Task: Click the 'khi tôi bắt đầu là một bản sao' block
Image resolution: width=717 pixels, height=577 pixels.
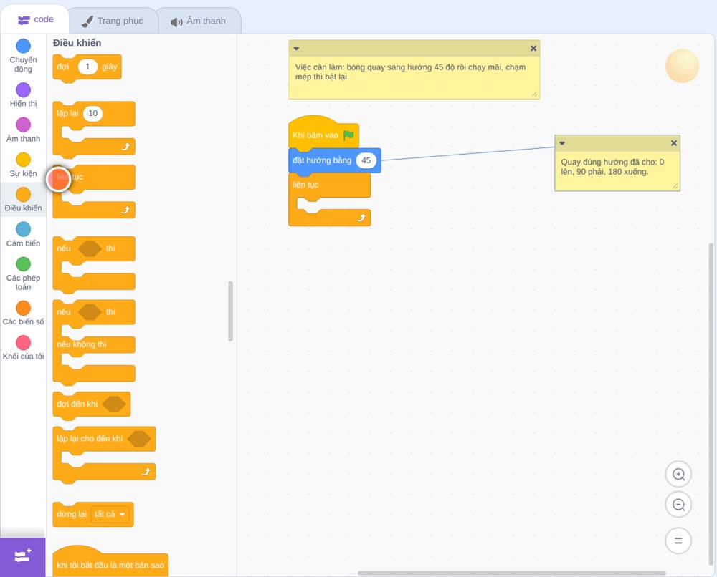Action: coord(110,561)
